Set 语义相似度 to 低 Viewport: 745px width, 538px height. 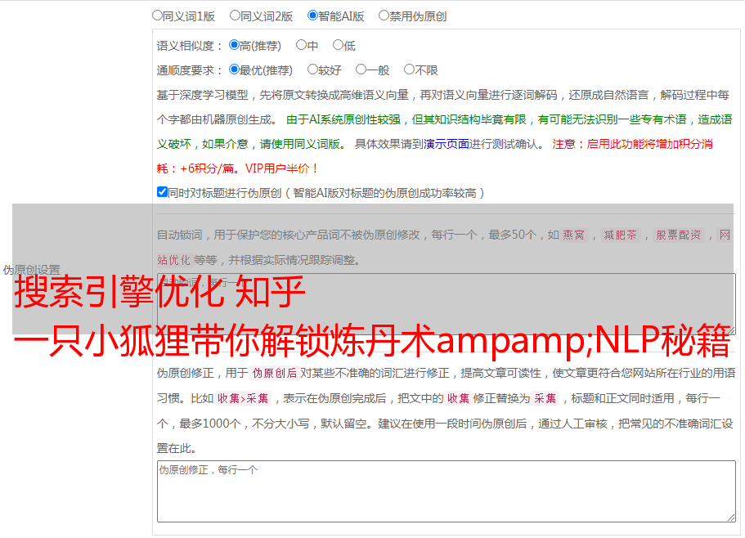click(338, 45)
